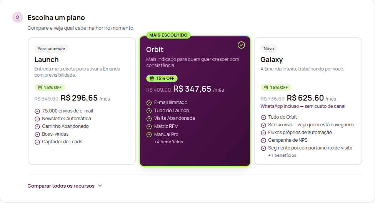
Task: Expand 'Comparar todos os recursos' chevron
Action: 100,186
